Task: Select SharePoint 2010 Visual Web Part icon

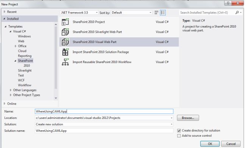Action: (x=65, y=42)
